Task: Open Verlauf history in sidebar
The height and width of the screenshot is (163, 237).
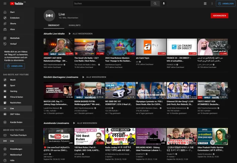Action: coord(13,44)
